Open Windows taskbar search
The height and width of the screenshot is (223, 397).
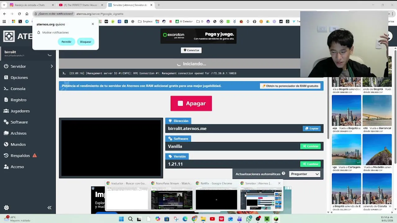pyautogui.click(x=130, y=219)
